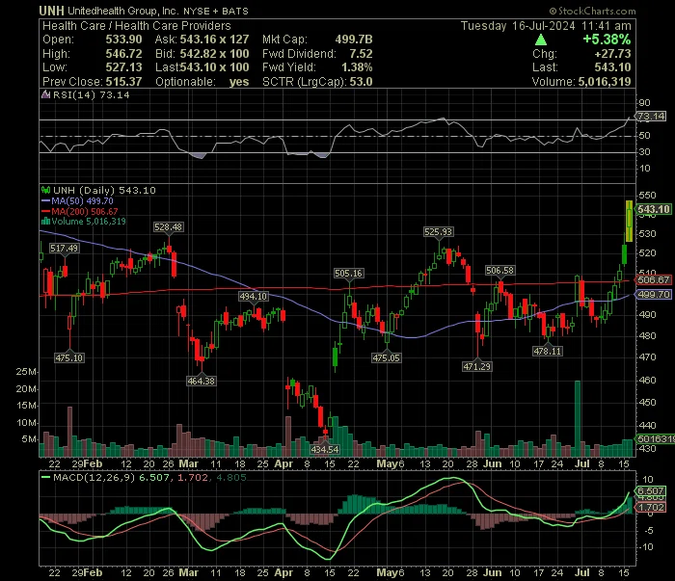Screen dimensions: 675x581
Task: Click the MA(50) 499.70 legend entry
Action: point(82,200)
